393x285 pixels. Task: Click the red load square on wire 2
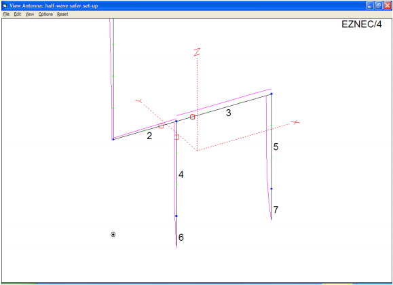[161, 126]
